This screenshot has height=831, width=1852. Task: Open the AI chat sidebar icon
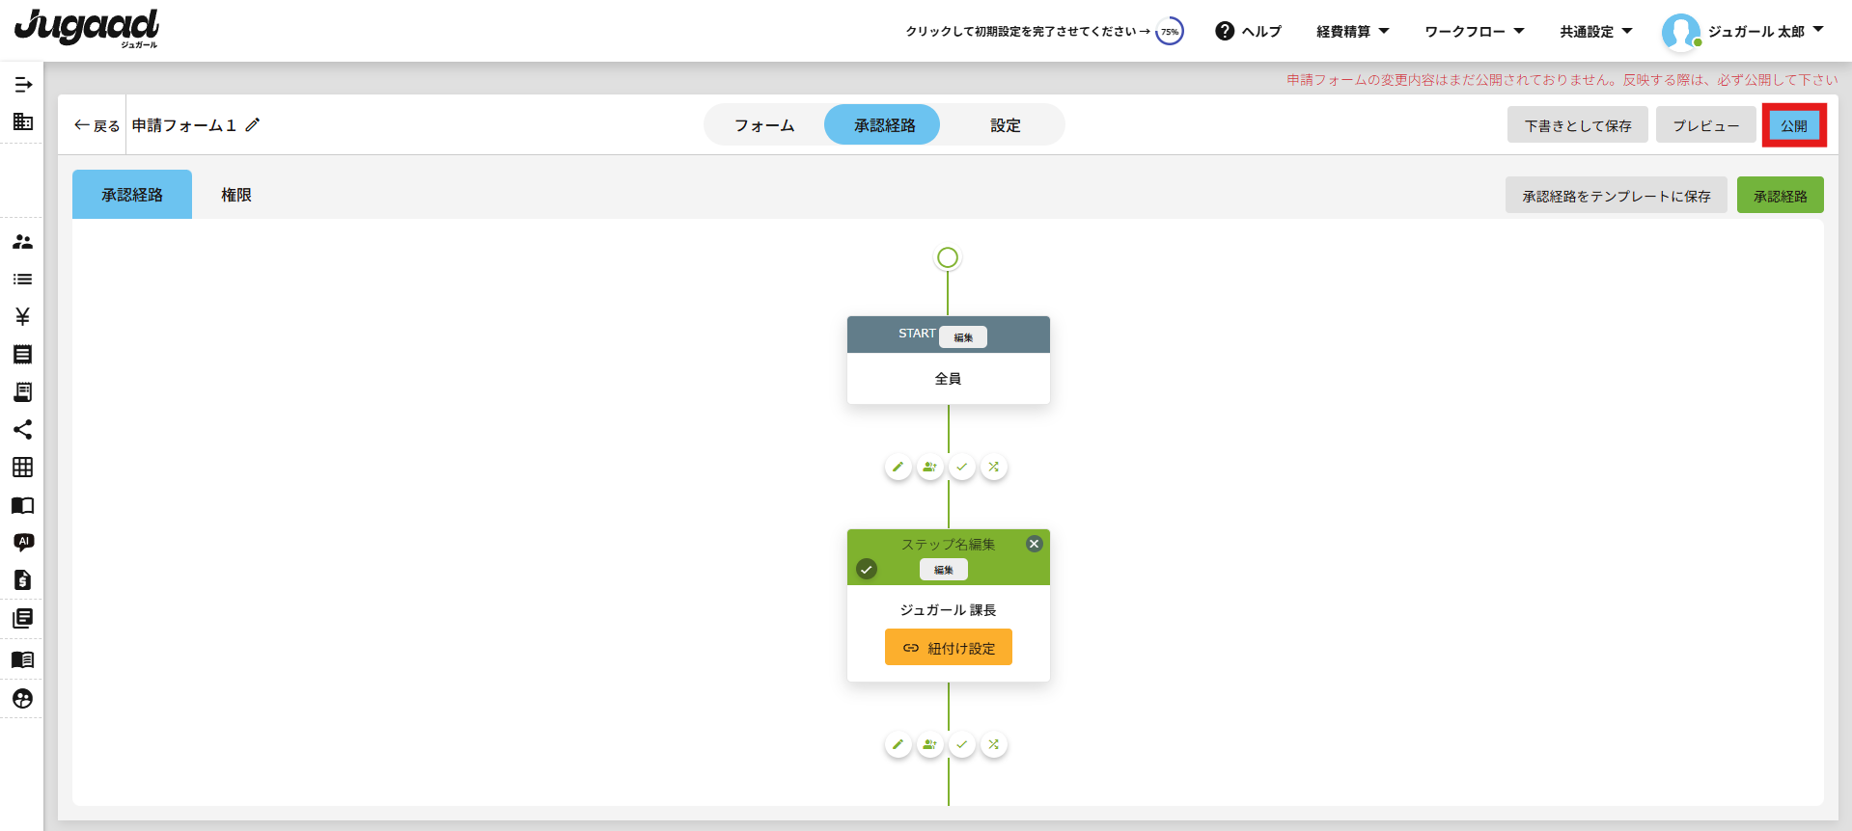pyautogui.click(x=23, y=543)
